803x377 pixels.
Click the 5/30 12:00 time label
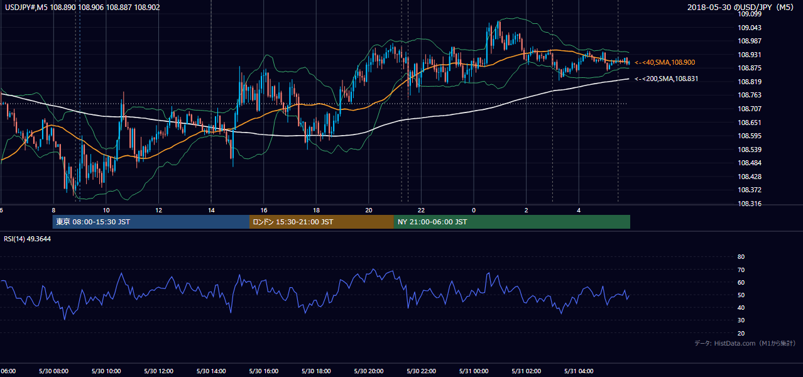[x=159, y=371]
